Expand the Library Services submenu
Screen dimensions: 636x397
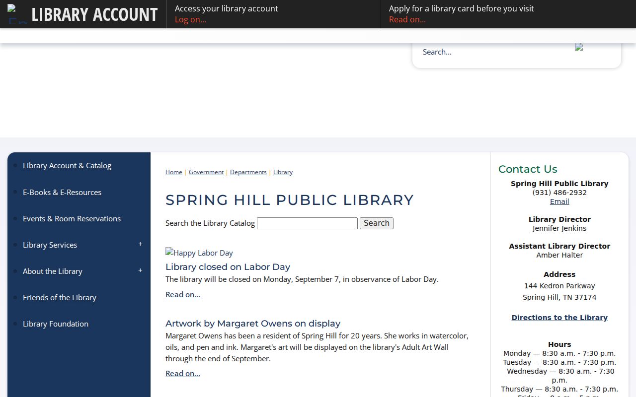click(140, 244)
